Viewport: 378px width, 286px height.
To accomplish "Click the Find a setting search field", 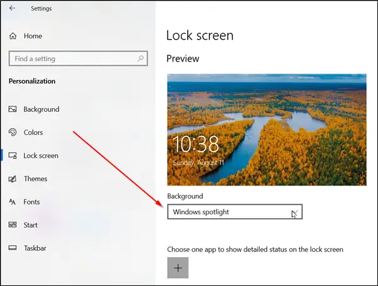I will (78, 58).
